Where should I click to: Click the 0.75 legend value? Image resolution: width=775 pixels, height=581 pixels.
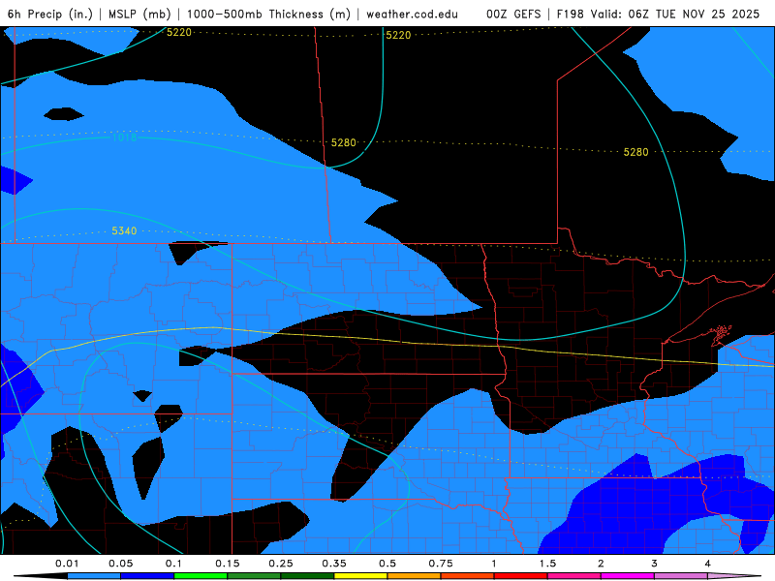coord(441,564)
